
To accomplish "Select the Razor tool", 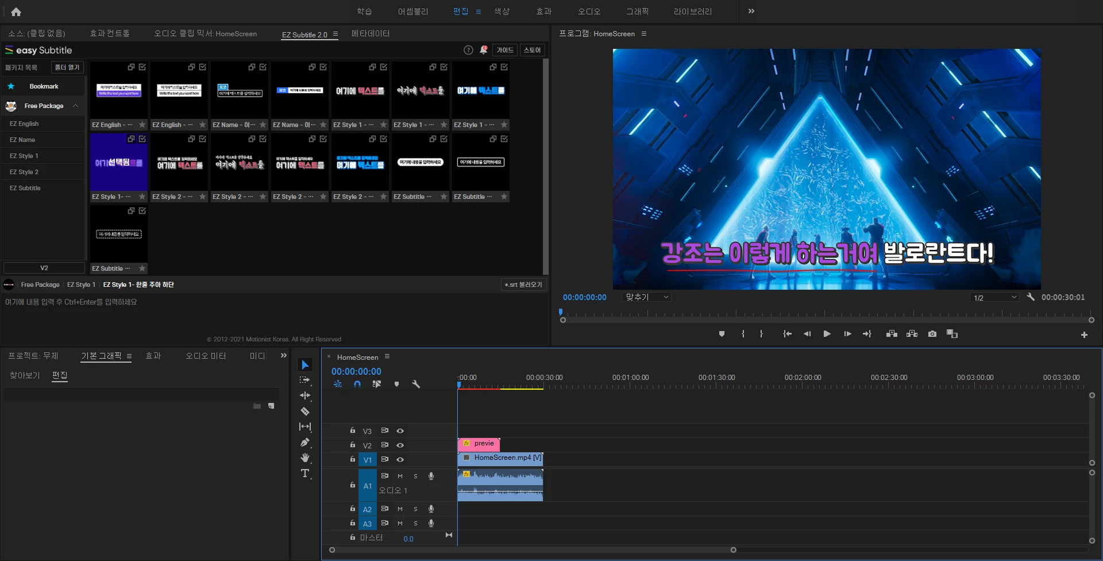I will [305, 411].
